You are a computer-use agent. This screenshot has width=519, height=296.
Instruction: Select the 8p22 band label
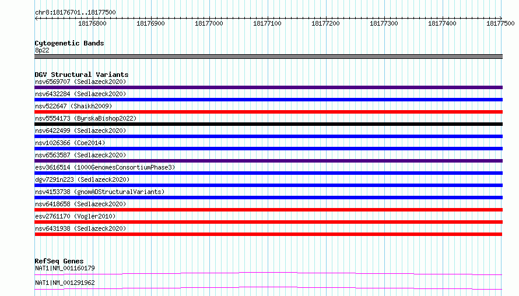[x=42, y=50]
